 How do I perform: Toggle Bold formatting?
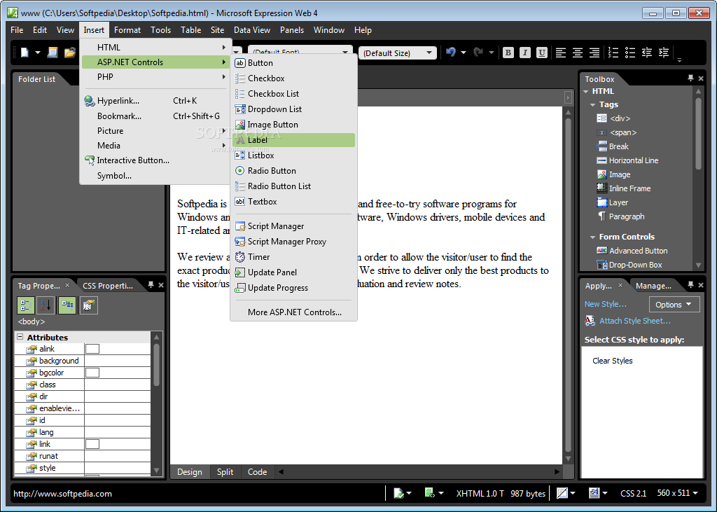(x=508, y=53)
